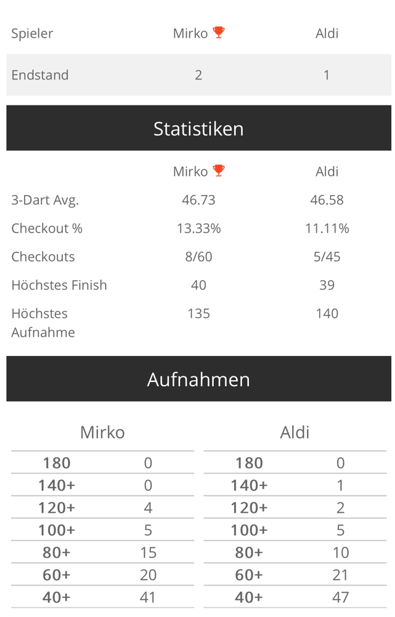Click the trophy icon in Statistiken section
Viewport: 395px width, 617px height.
tap(219, 170)
